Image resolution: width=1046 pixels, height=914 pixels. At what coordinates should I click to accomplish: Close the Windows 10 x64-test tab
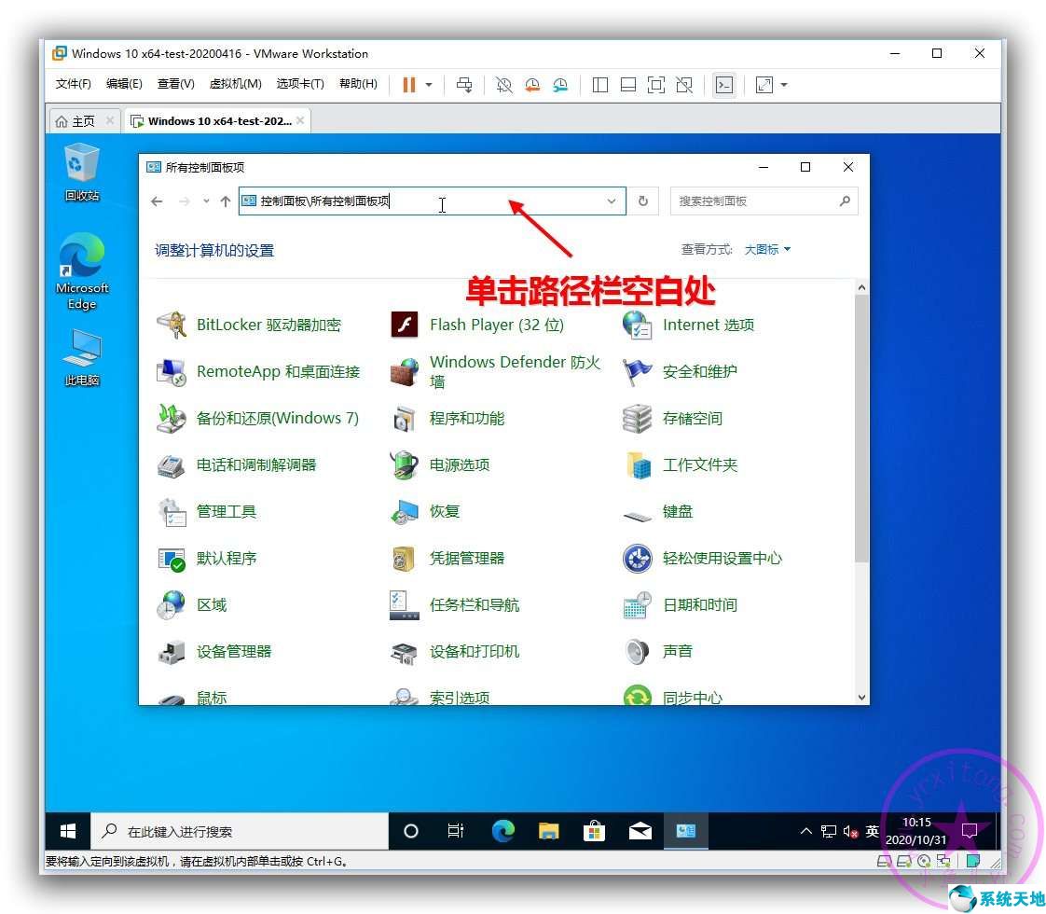pyautogui.click(x=300, y=120)
